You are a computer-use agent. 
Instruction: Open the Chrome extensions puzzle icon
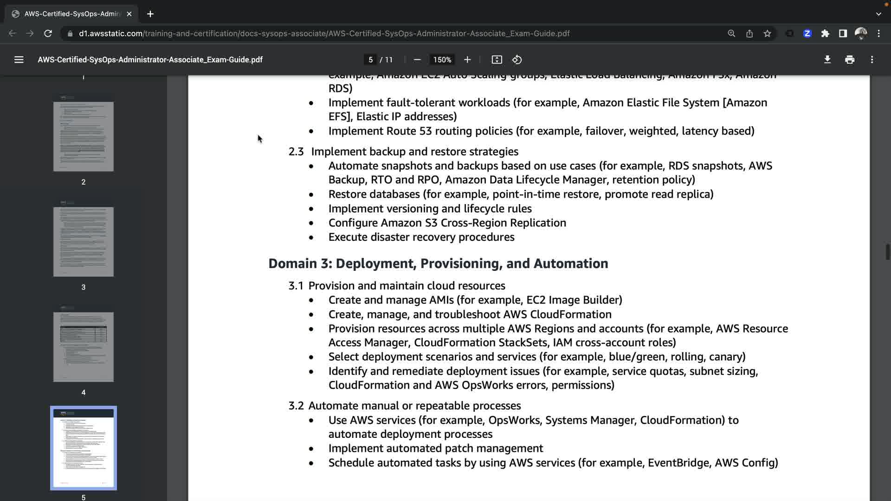coord(825,33)
